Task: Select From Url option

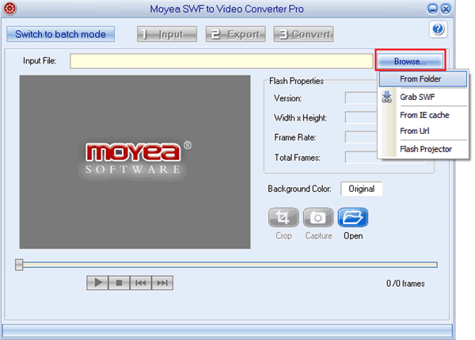Action: (x=424, y=131)
